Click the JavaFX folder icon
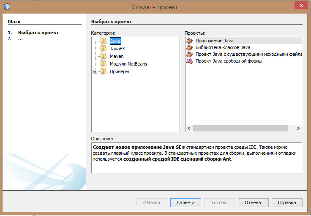311x216 pixels. point(104,49)
